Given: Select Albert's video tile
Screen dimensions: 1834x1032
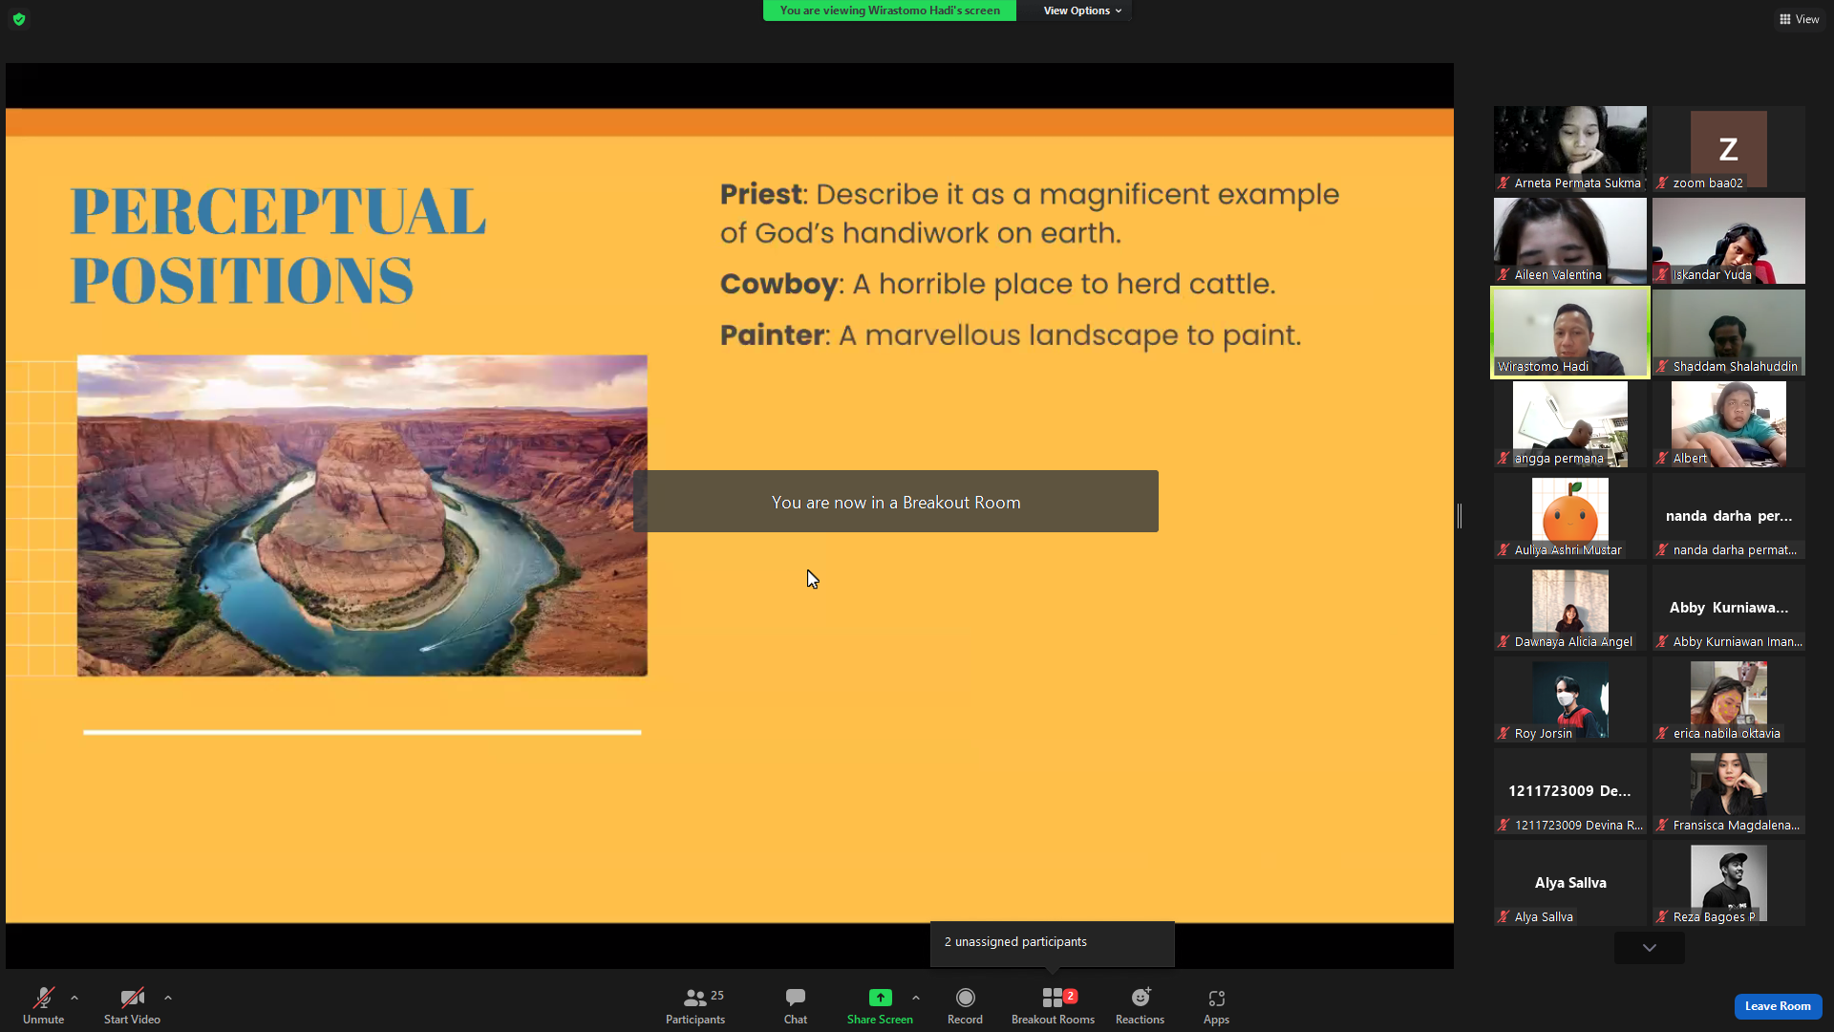Looking at the screenshot, I should tap(1729, 424).
